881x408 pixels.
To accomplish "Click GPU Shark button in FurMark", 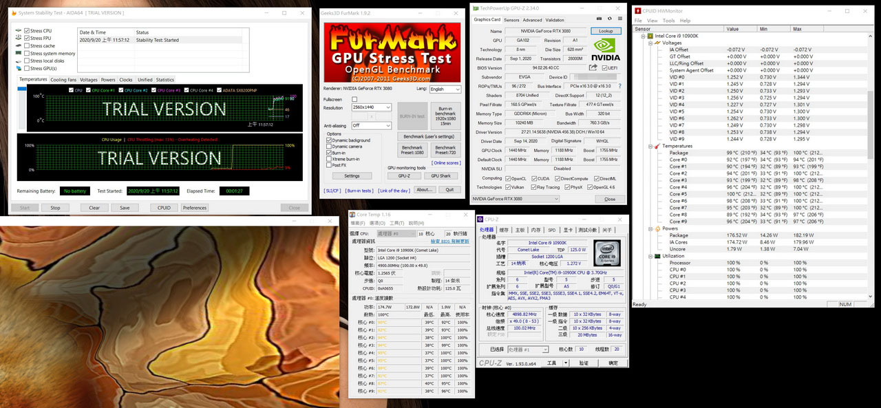I will [440, 175].
